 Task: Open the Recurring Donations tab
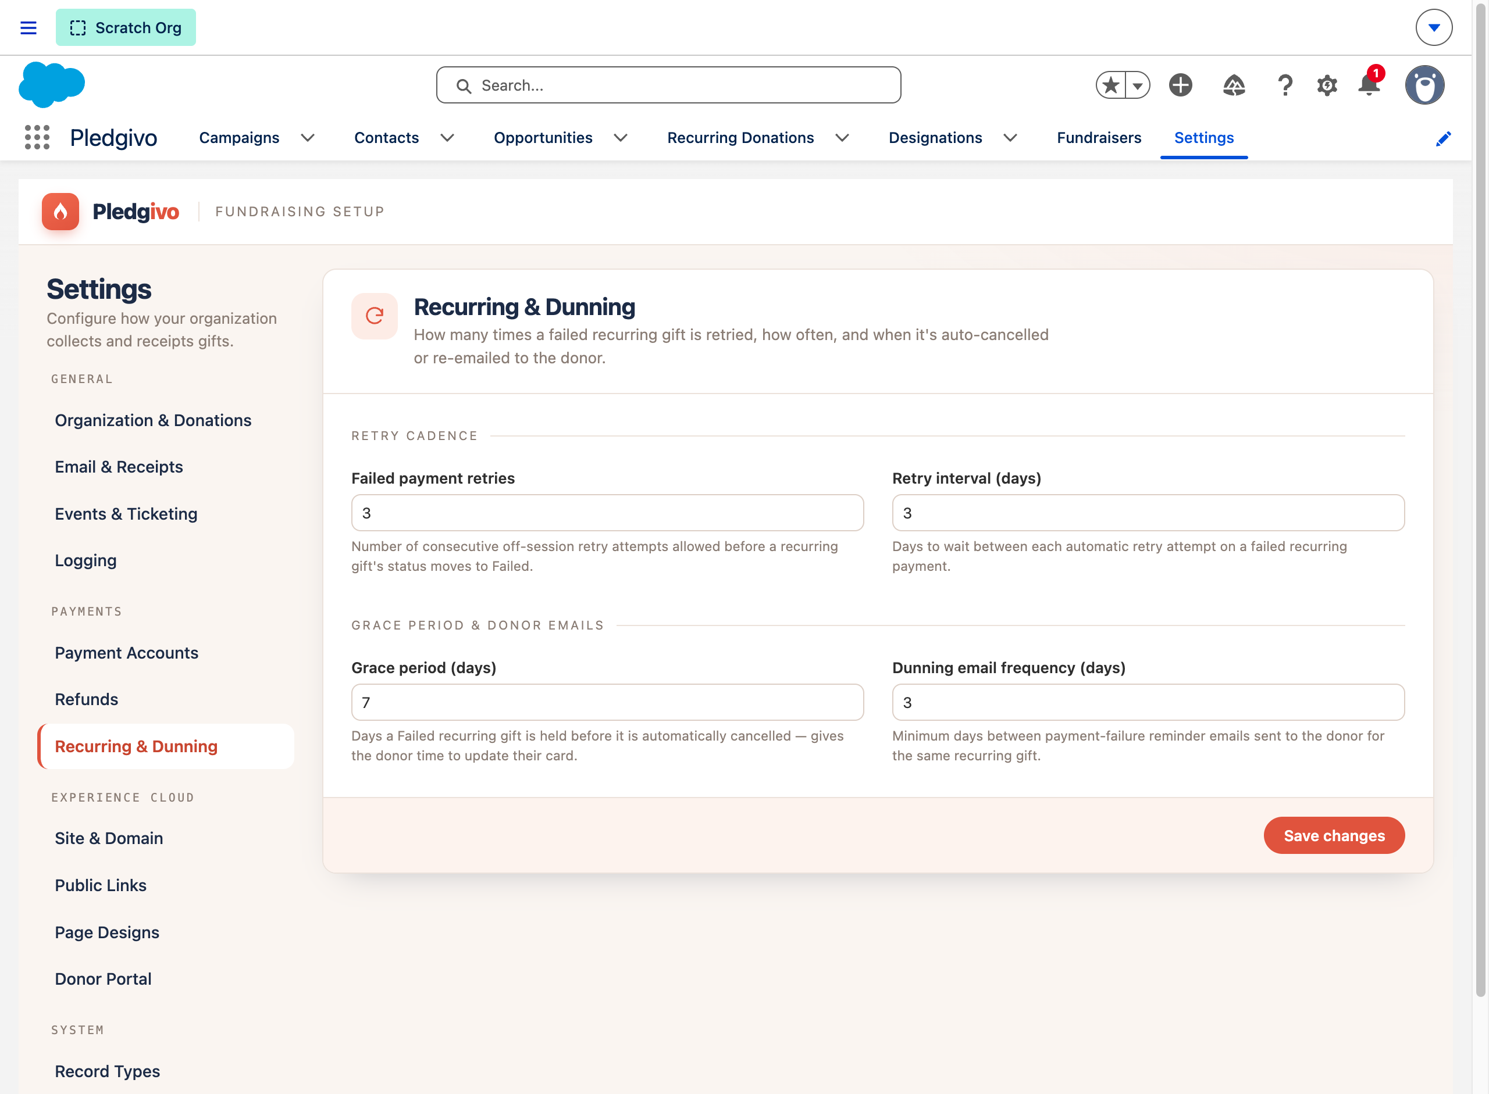(x=740, y=138)
